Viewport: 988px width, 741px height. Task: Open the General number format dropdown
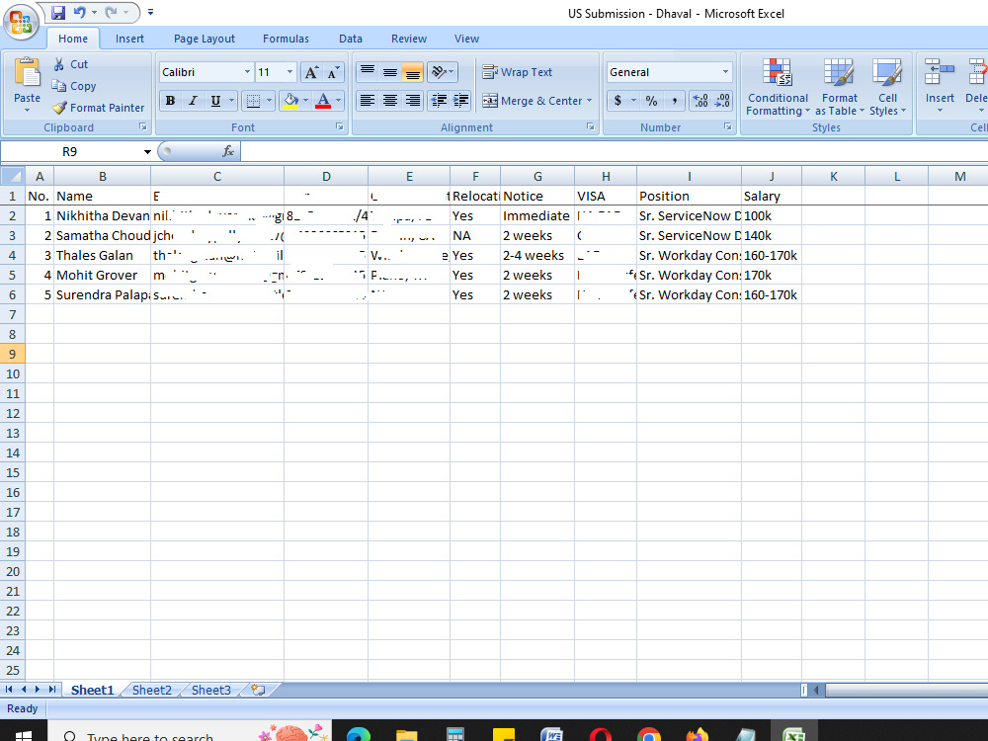click(x=725, y=72)
